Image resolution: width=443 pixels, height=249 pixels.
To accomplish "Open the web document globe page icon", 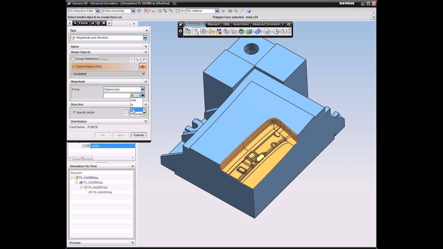I will [x=267, y=31].
